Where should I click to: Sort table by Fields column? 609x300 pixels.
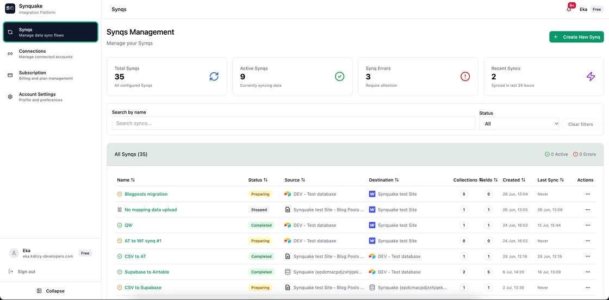tap(490, 180)
